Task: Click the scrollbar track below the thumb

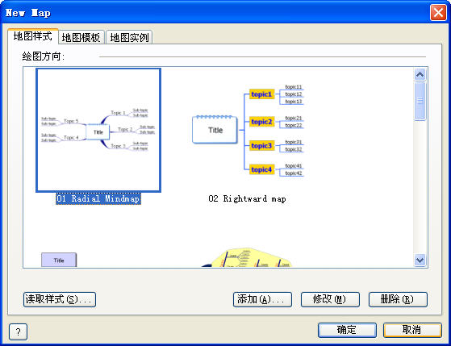Action: 420,187
